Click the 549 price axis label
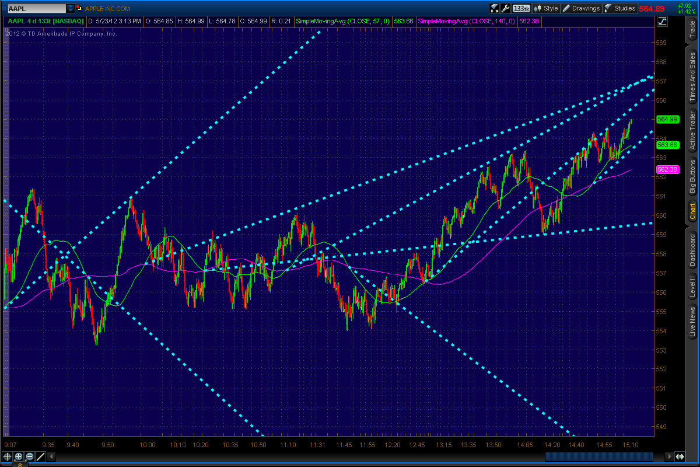Image resolution: width=700 pixels, height=467 pixels. (661, 427)
